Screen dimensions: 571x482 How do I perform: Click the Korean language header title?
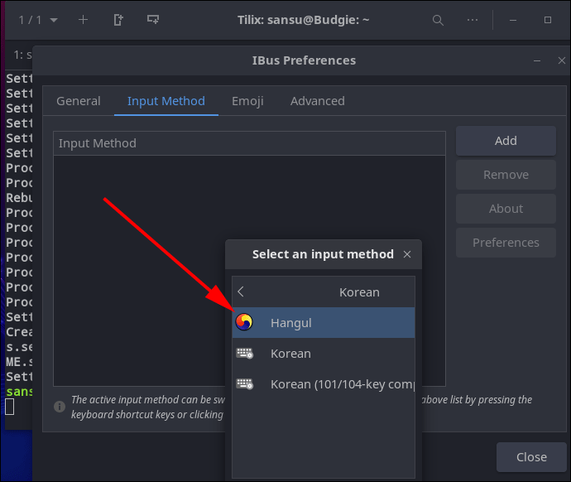coord(359,292)
